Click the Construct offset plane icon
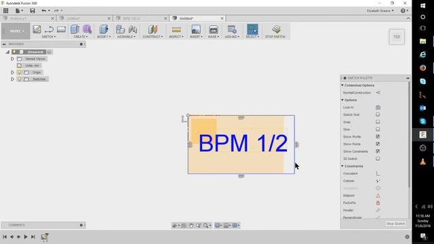This screenshot has width=434, height=244. (153, 29)
